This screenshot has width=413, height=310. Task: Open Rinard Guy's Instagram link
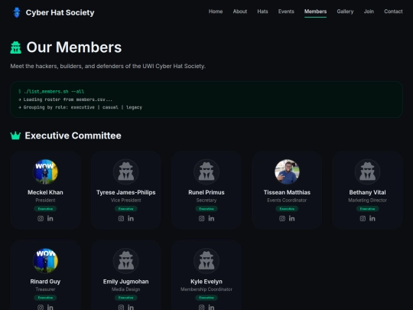[x=41, y=308]
